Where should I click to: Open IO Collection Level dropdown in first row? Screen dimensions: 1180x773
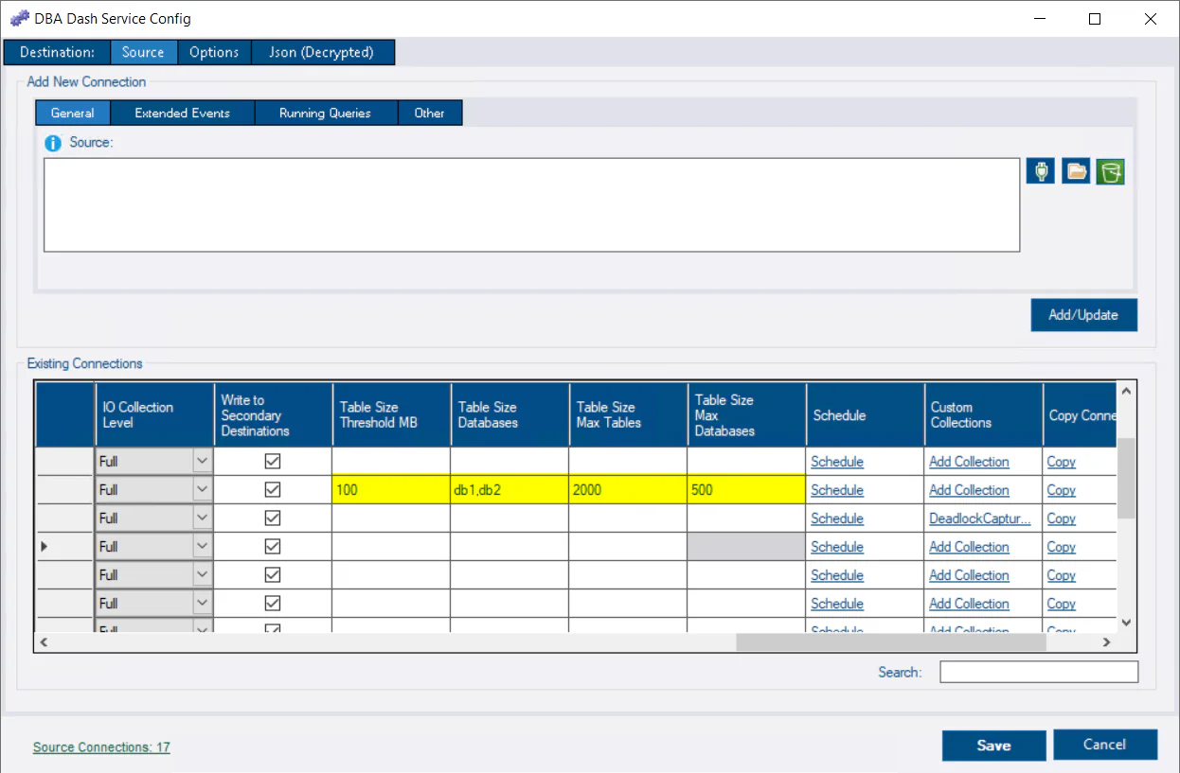(x=203, y=462)
